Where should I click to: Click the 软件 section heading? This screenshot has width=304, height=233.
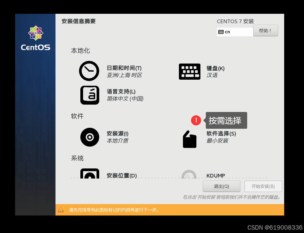[77, 116]
